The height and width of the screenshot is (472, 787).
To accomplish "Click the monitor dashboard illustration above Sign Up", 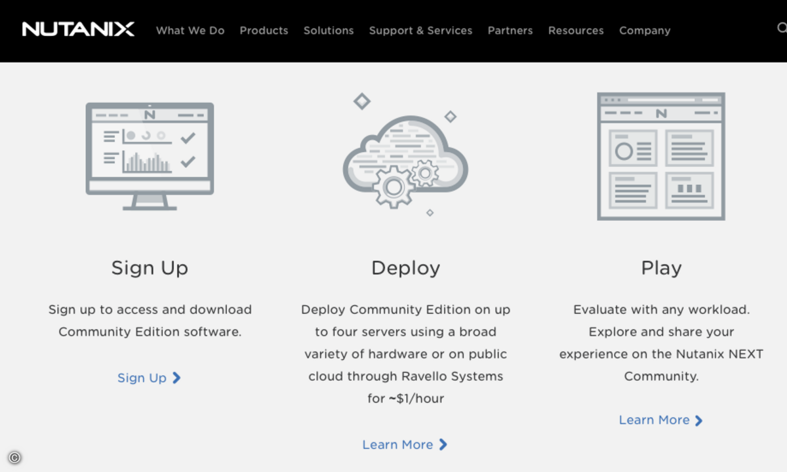I will pyautogui.click(x=150, y=156).
